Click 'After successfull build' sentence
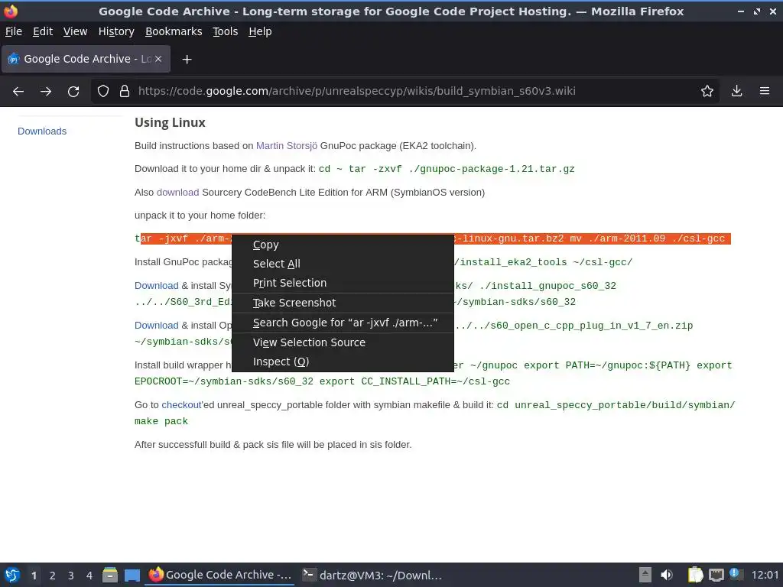This screenshot has height=587, width=783. (x=273, y=445)
